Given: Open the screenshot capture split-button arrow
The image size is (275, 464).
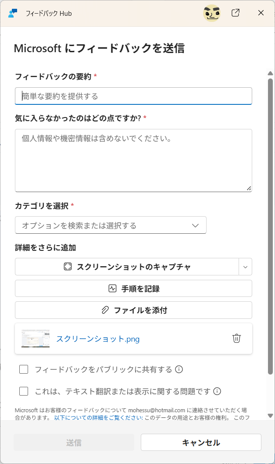Looking at the screenshot, I should click(x=246, y=267).
